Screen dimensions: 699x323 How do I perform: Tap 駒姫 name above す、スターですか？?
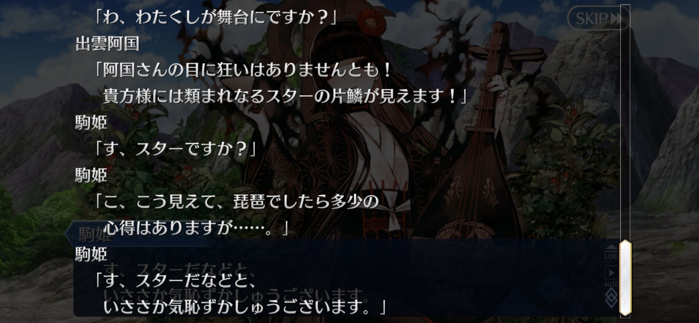91,122
